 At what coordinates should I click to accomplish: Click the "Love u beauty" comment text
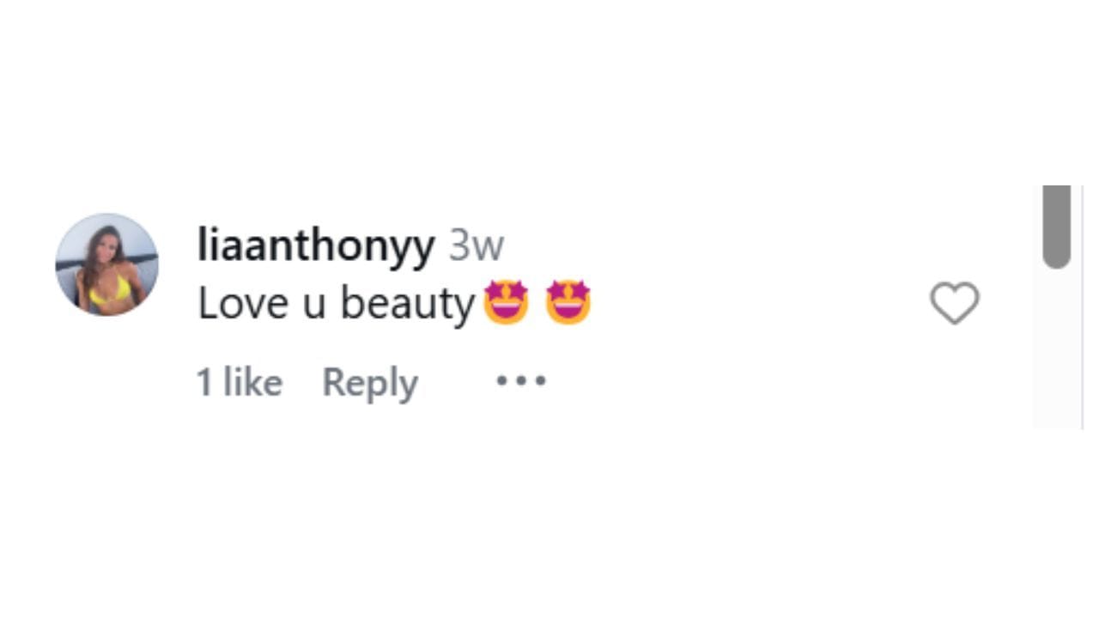[x=336, y=304]
